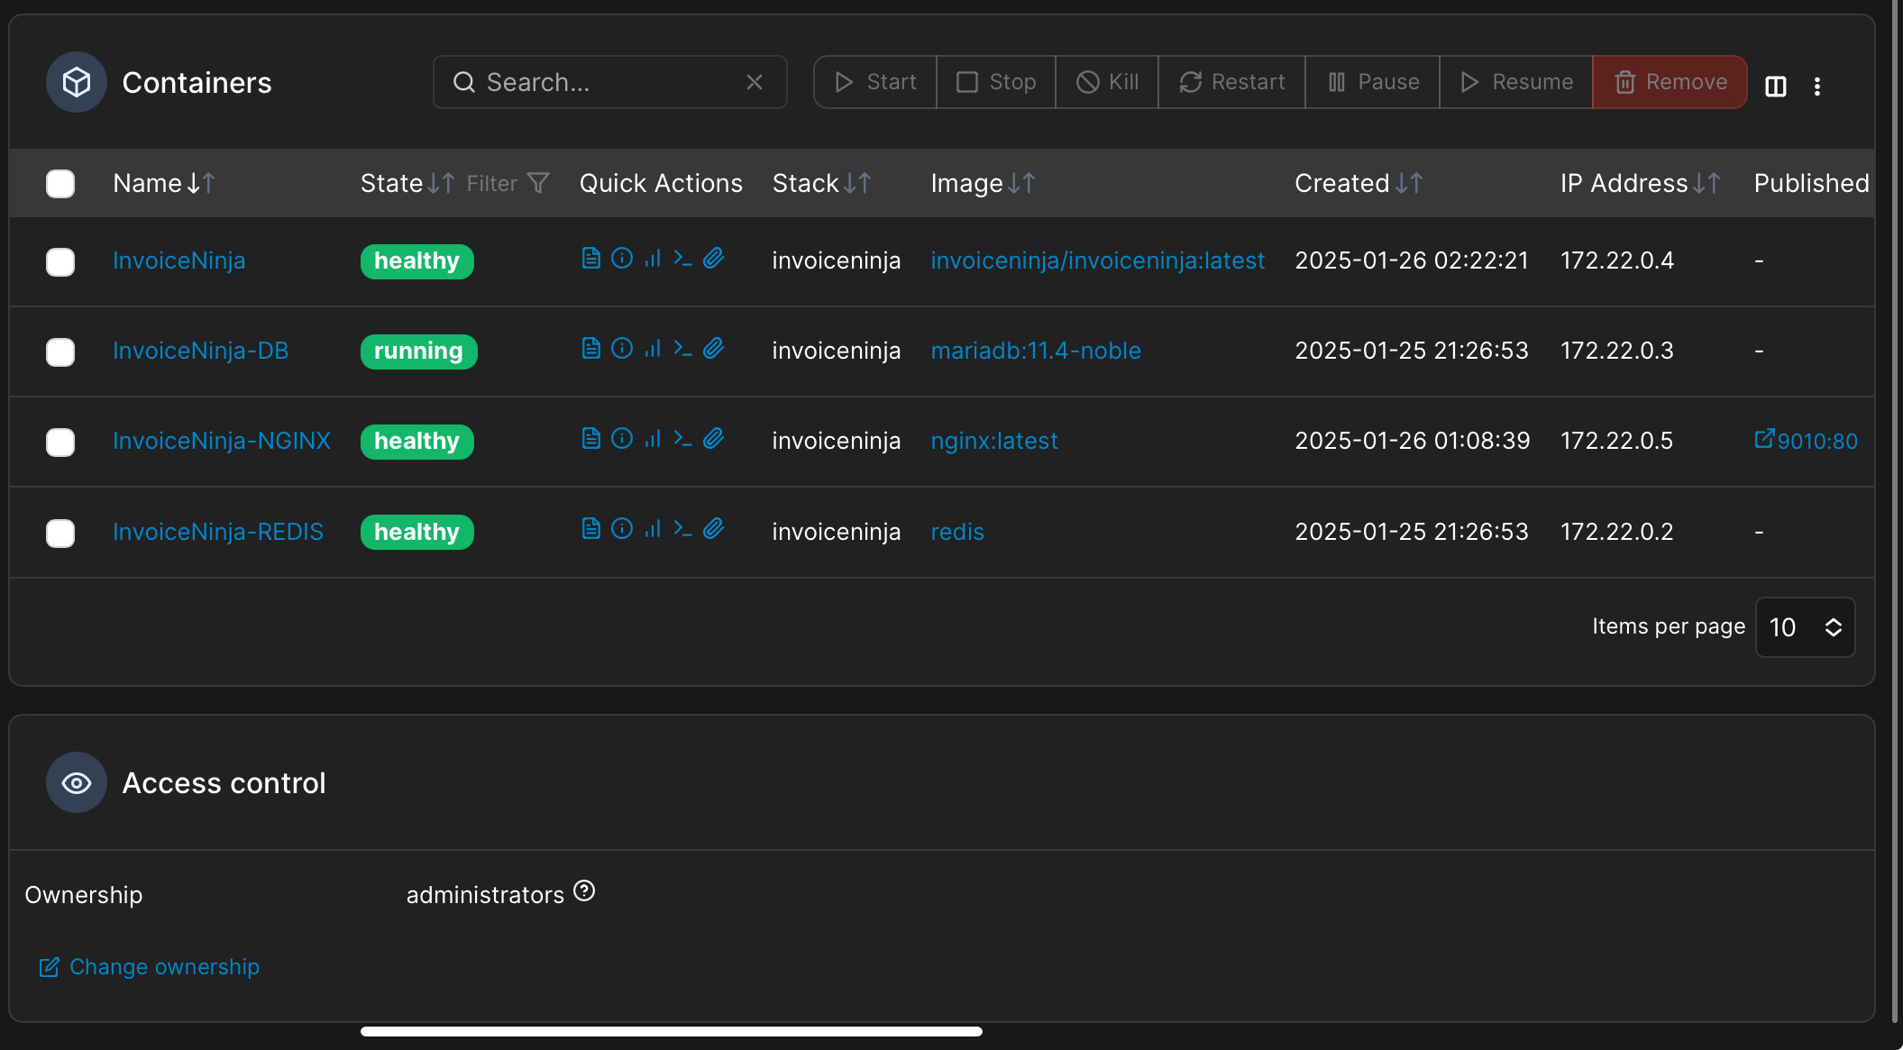The width and height of the screenshot is (1903, 1050).
Task: Check the InvoiceNinja-REDIS row checkbox
Action: (x=60, y=533)
